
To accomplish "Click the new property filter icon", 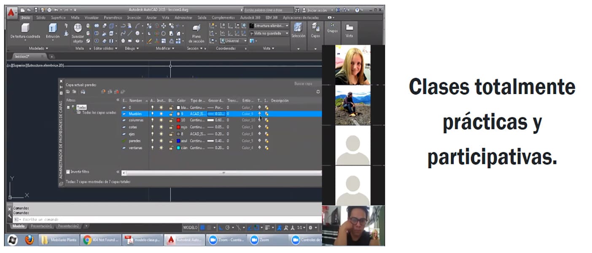I will pyautogui.click(x=68, y=92).
